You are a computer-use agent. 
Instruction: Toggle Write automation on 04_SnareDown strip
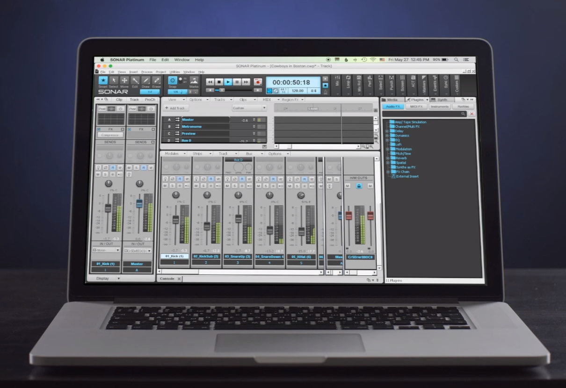[281, 179]
